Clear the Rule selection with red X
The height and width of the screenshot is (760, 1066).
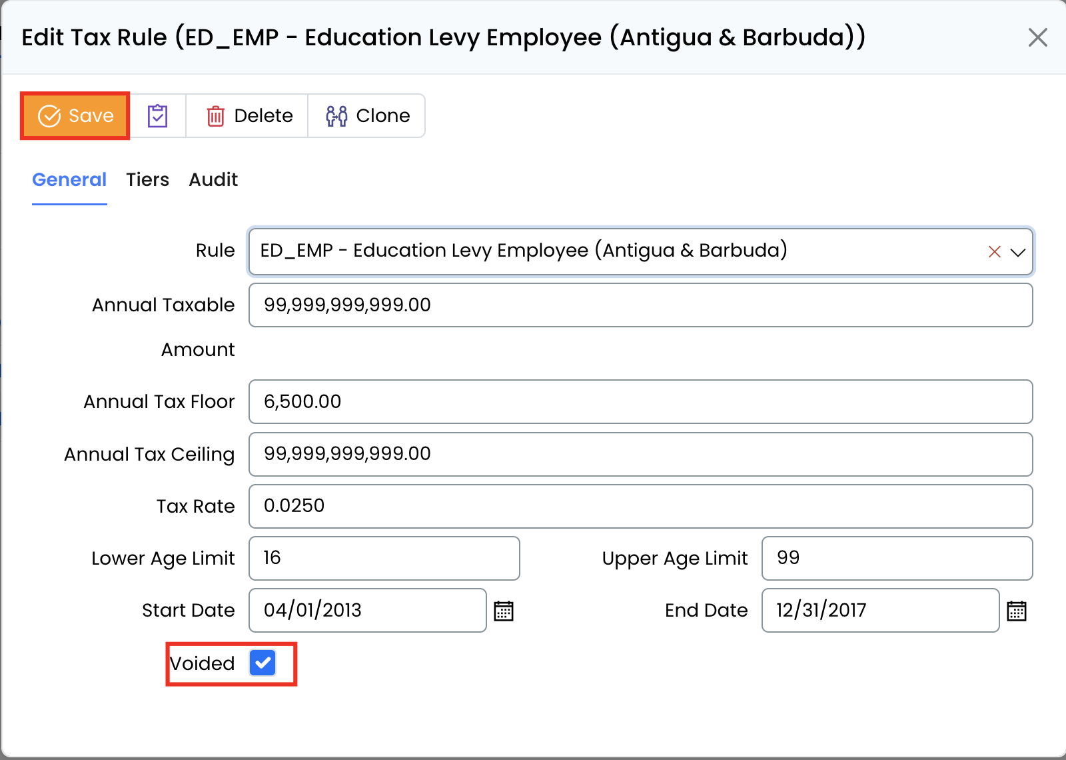(x=994, y=252)
